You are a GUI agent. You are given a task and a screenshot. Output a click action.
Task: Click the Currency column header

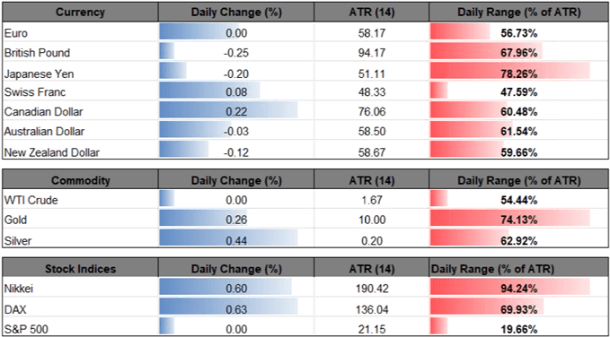tap(80, 13)
